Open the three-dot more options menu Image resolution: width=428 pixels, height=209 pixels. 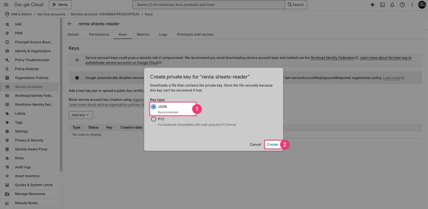tap(412, 5)
